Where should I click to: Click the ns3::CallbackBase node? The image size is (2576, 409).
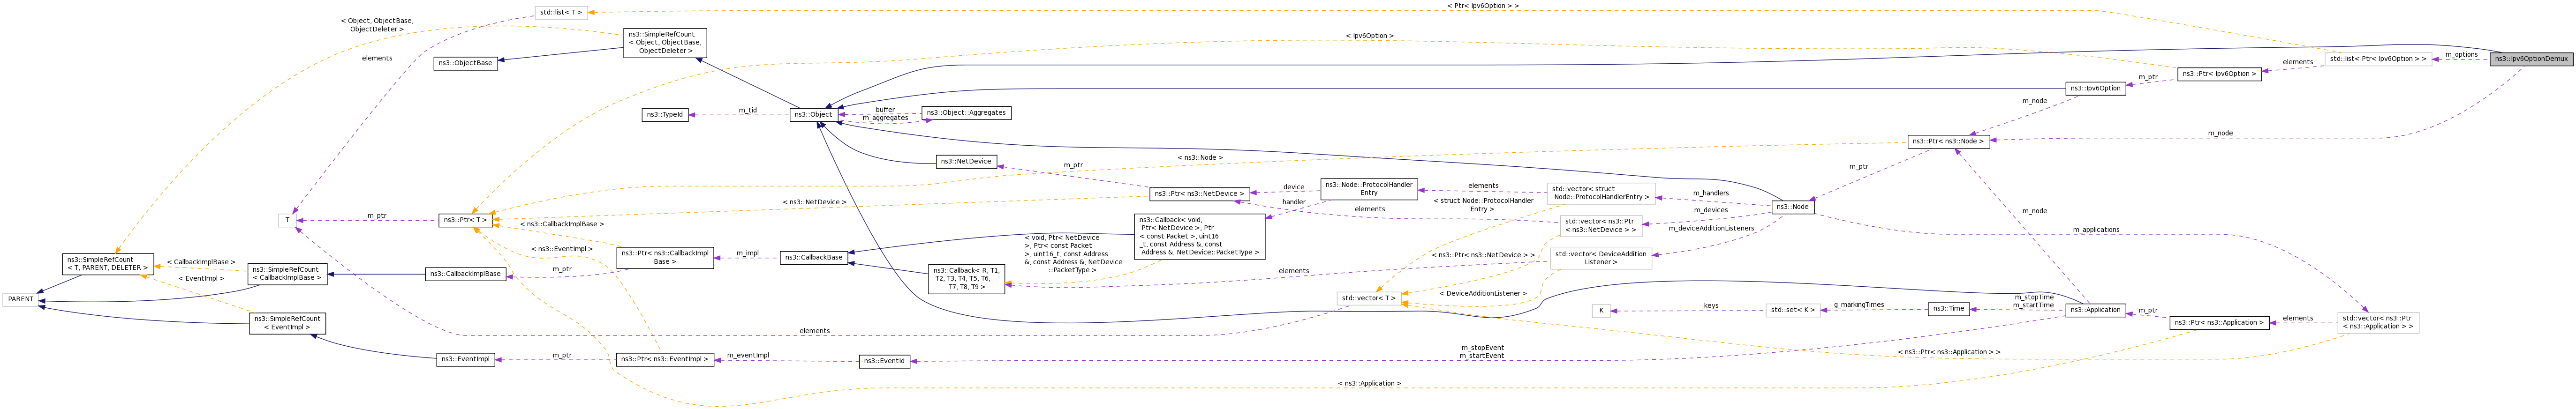(813, 258)
